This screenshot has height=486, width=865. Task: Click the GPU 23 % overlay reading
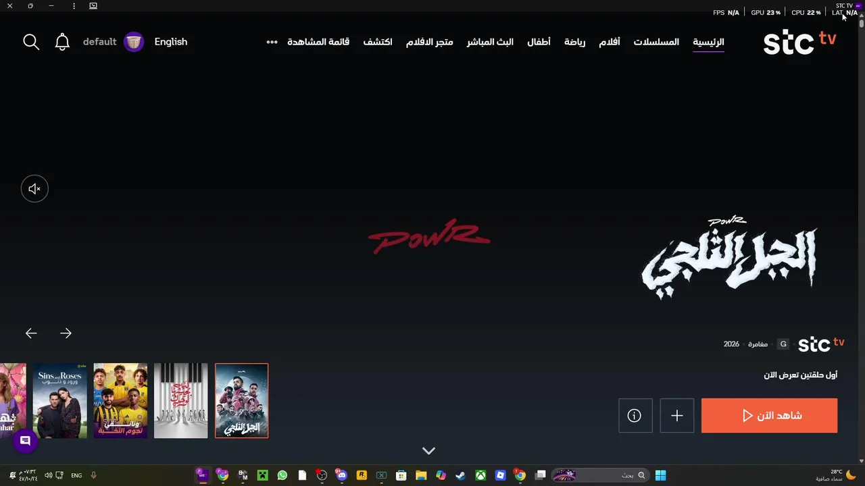[766, 13]
